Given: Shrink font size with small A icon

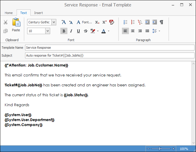Looking at the screenshot, I should click(71, 22).
